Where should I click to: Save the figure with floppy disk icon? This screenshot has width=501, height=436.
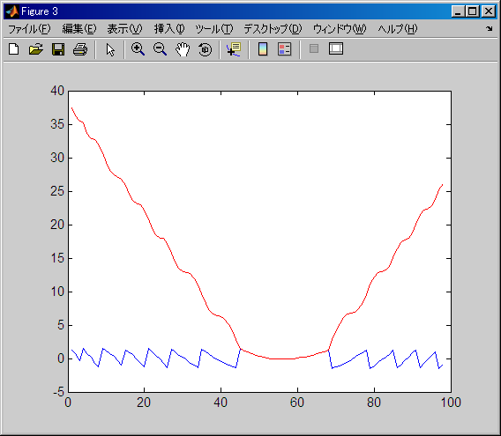coord(58,49)
